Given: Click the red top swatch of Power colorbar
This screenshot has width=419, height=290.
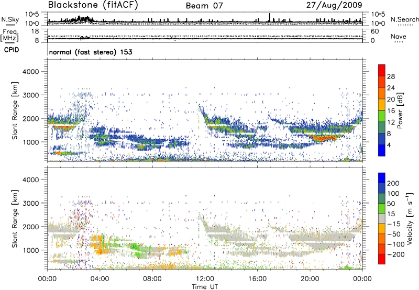Looking at the screenshot, I should pyautogui.click(x=382, y=70).
